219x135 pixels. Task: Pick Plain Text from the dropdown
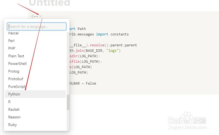16,56
